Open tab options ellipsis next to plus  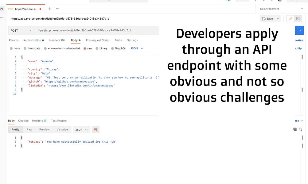point(57,9)
